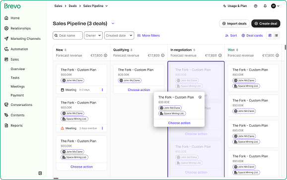
Task: Click the overdue warning triangle icon
Action: [x=63, y=128]
